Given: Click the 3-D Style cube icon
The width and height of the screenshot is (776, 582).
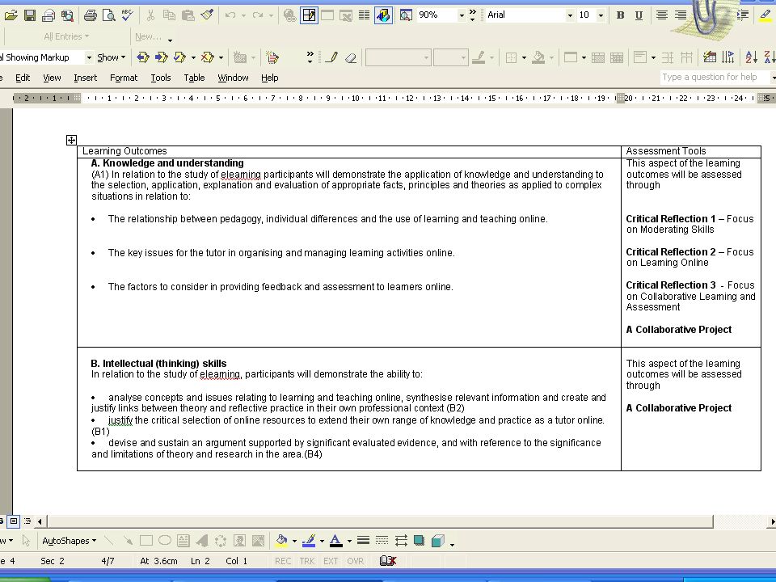Looking at the screenshot, I should [x=438, y=541].
